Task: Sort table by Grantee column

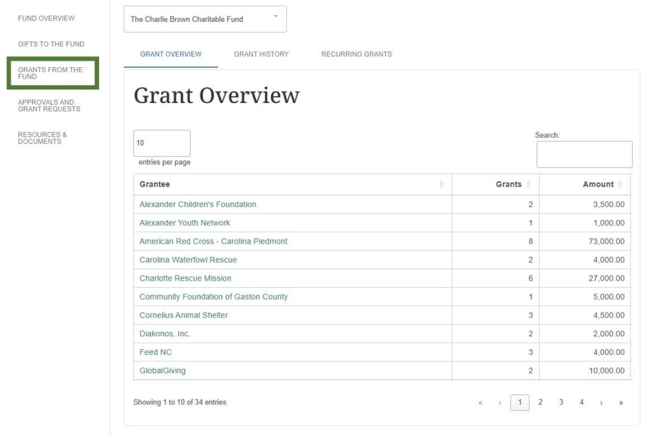Action: pos(292,184)
